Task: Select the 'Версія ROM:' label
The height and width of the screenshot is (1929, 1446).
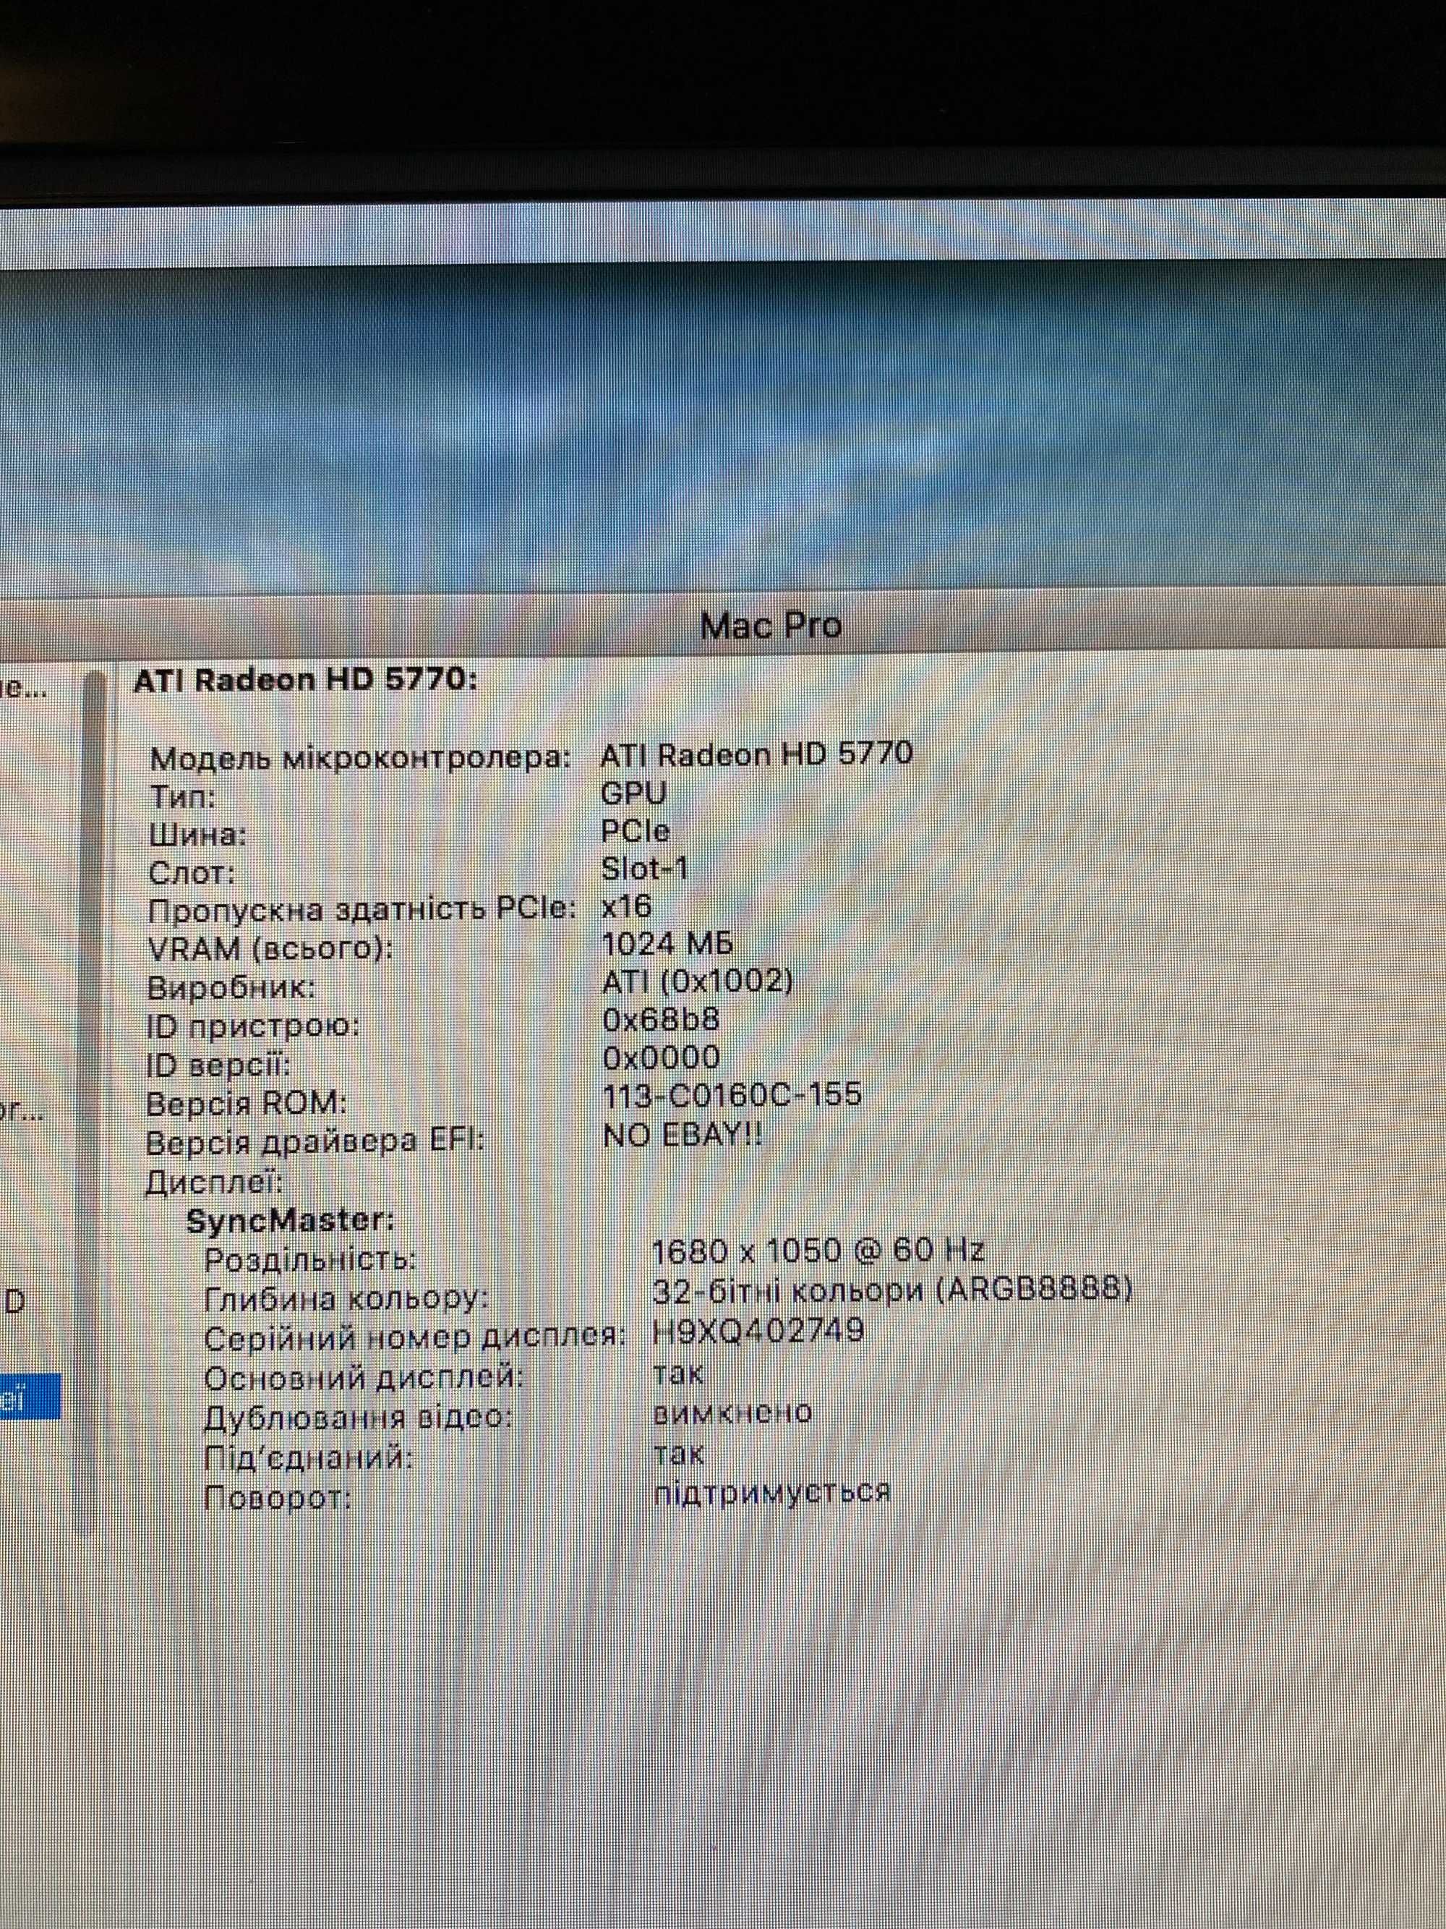Action: [246, 1103]
